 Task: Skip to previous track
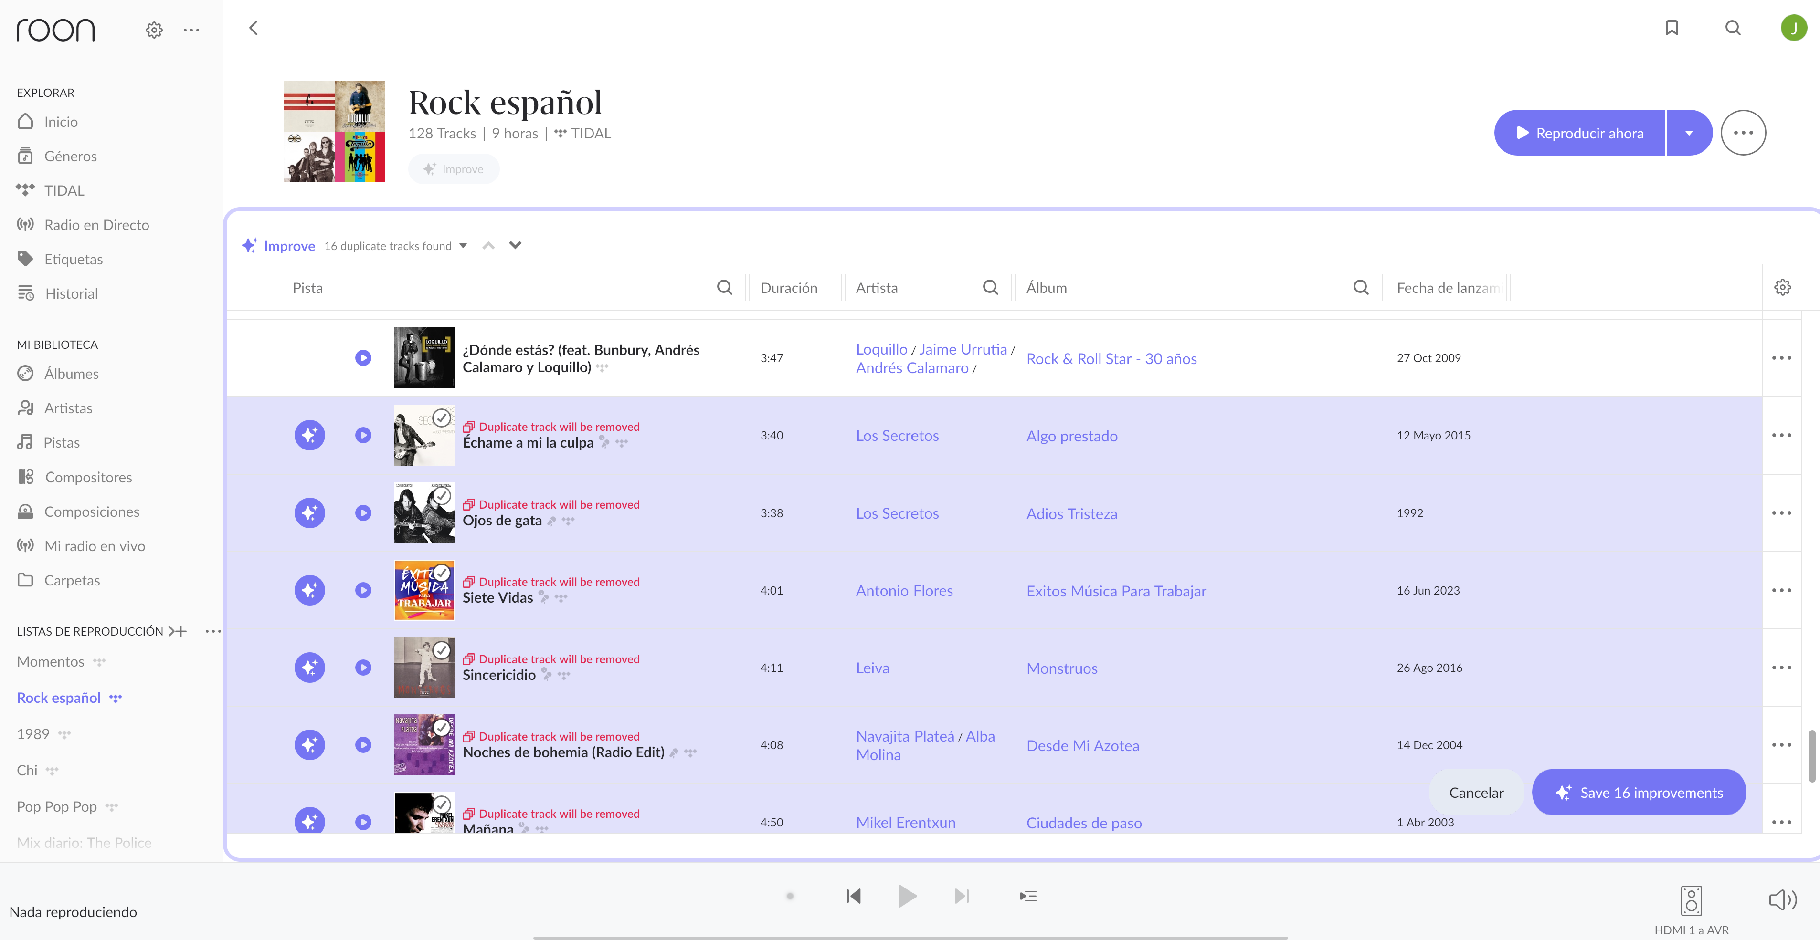[x=854, y=896]
